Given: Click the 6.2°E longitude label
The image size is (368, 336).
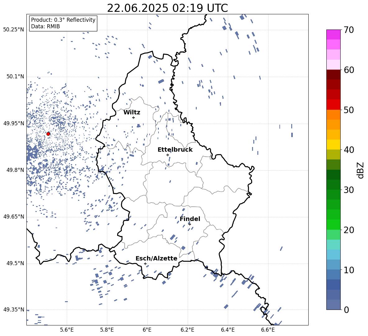Looking at the screenshot, I should [187, 330].
